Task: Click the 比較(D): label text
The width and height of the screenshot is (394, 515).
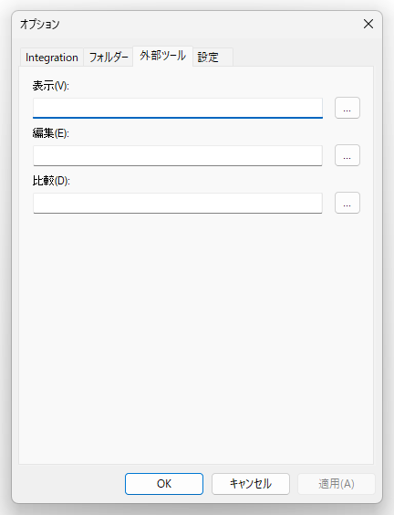Action: coord(51,181)
